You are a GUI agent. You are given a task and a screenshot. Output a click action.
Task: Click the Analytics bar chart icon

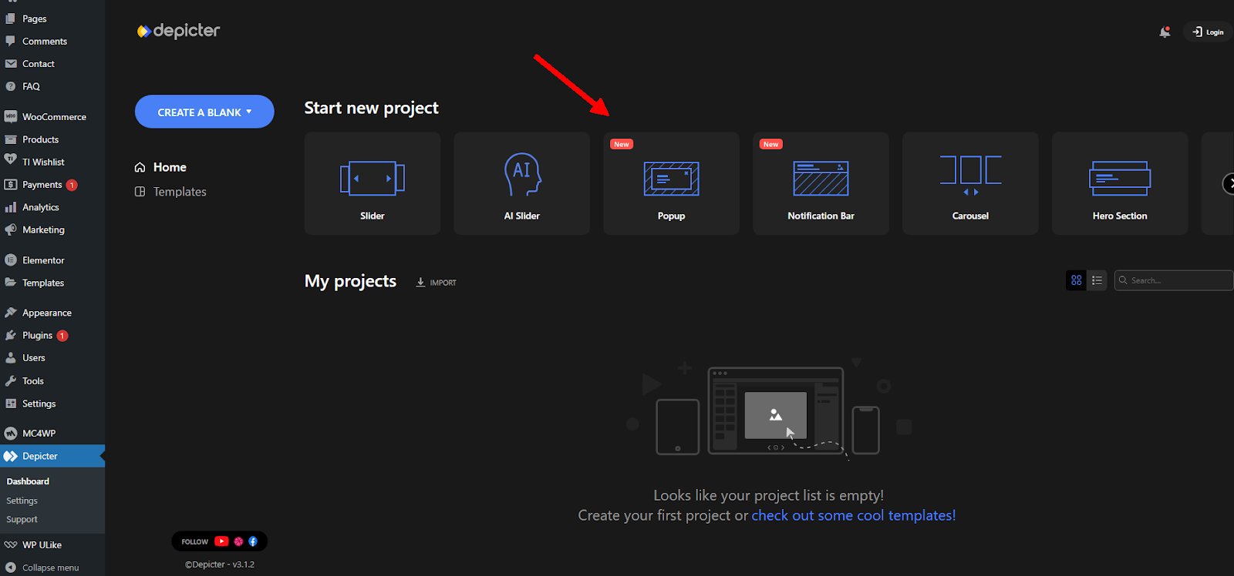(x=11, y=207)
